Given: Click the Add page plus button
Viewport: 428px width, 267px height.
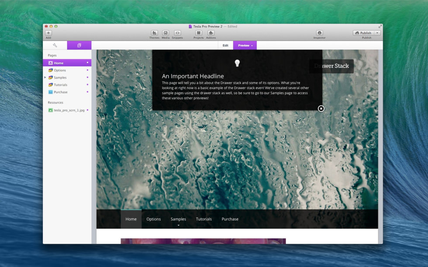Looking at the screenshot, I should point(48,33).
